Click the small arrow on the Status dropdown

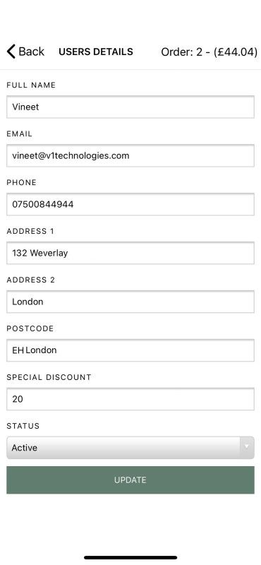point(247,447)
